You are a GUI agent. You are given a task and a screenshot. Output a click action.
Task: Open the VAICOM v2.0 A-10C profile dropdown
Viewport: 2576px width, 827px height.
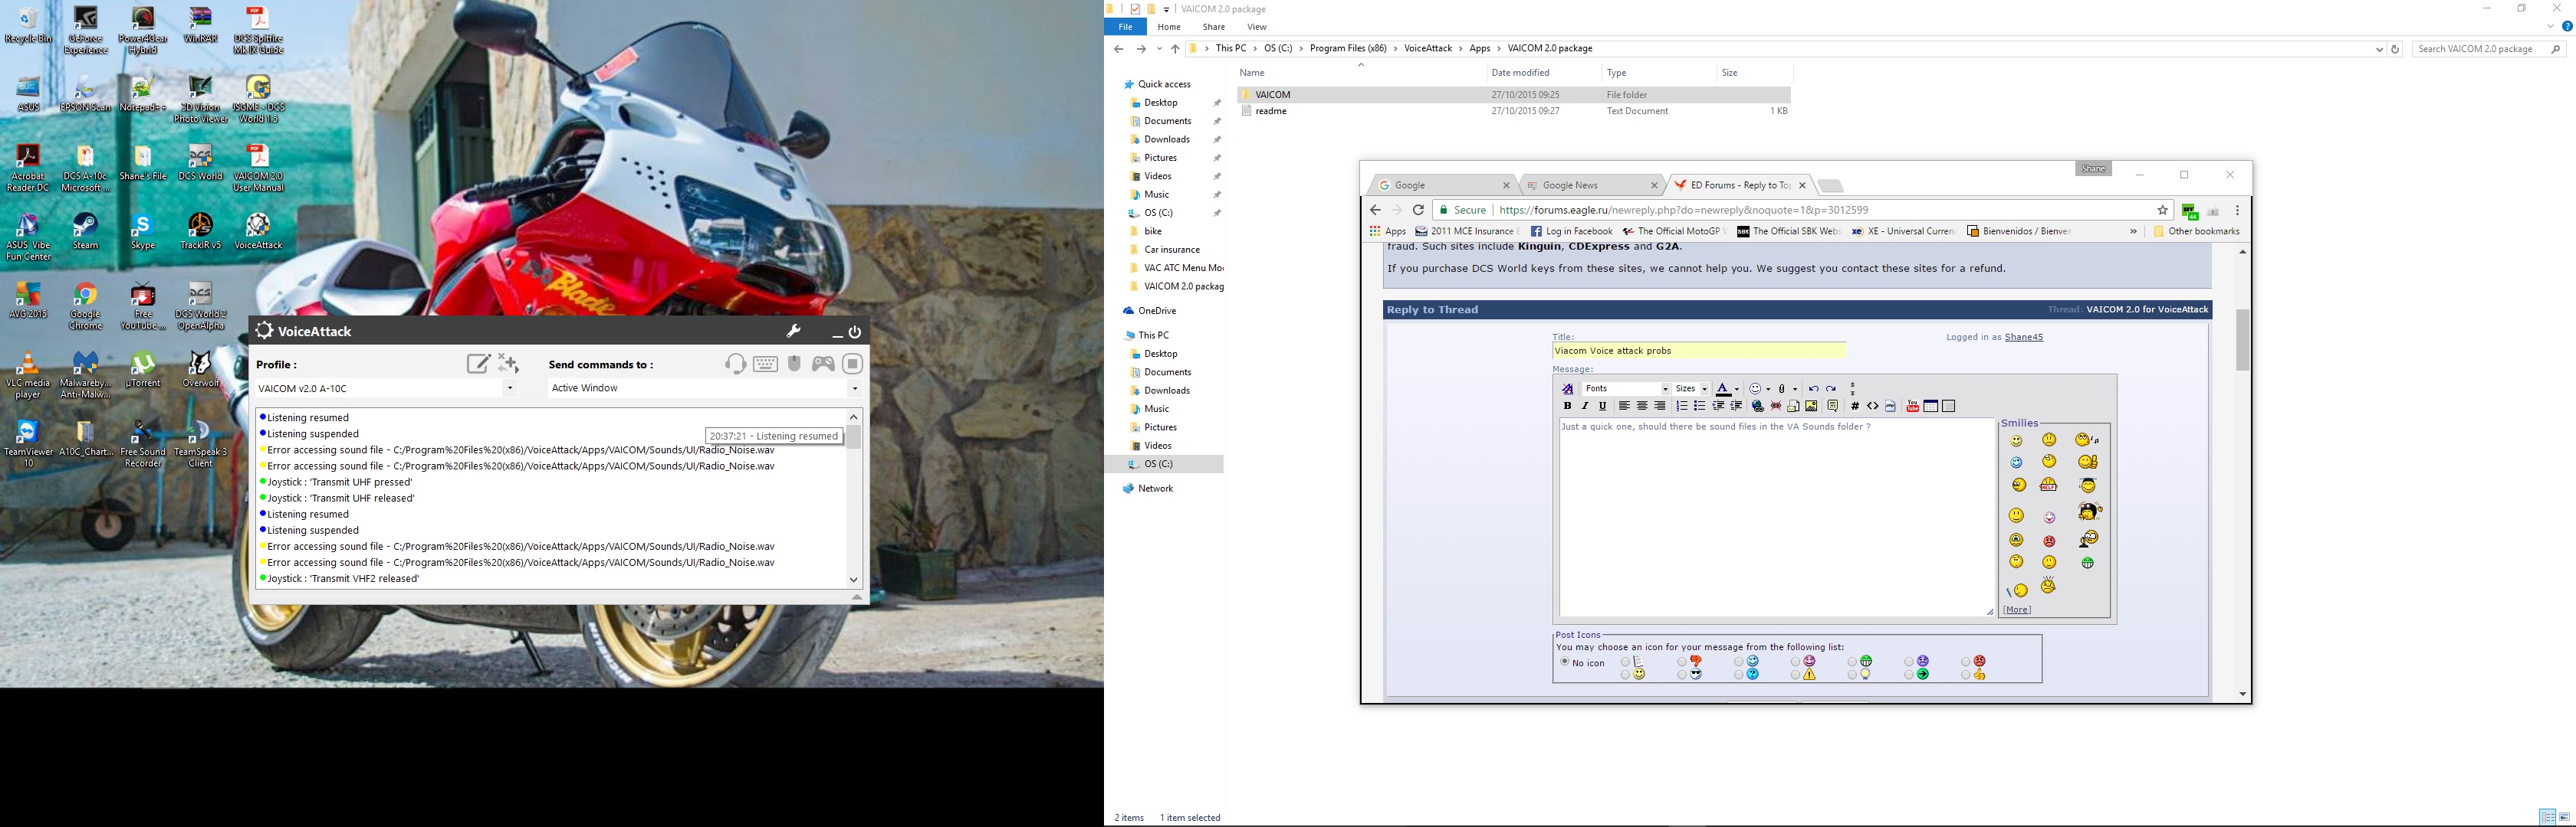pyautogui.click(x=510, y=388)
